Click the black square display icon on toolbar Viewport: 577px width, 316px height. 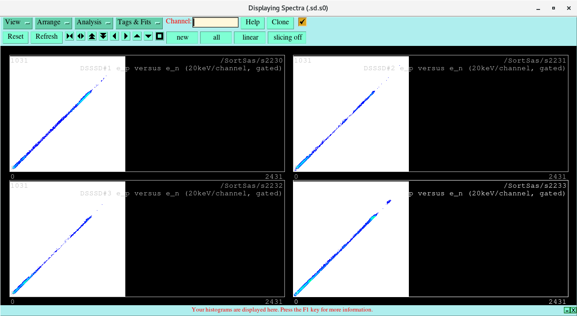(159, 36)
